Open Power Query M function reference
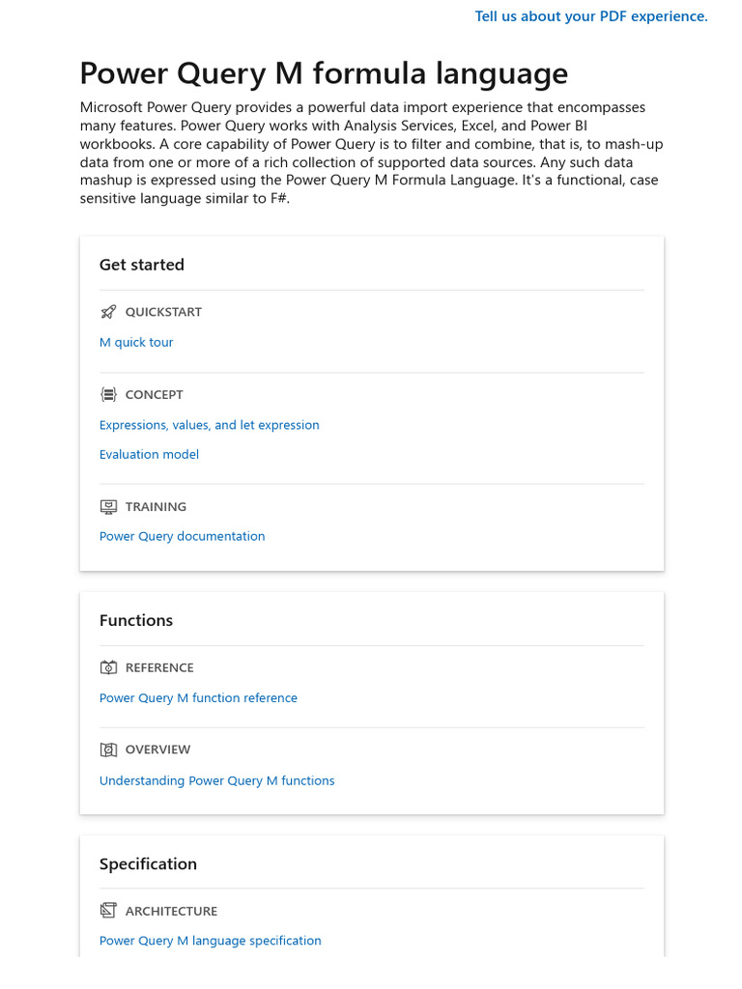The width and height of the screenshot is (742, 989). coord(198,698)
